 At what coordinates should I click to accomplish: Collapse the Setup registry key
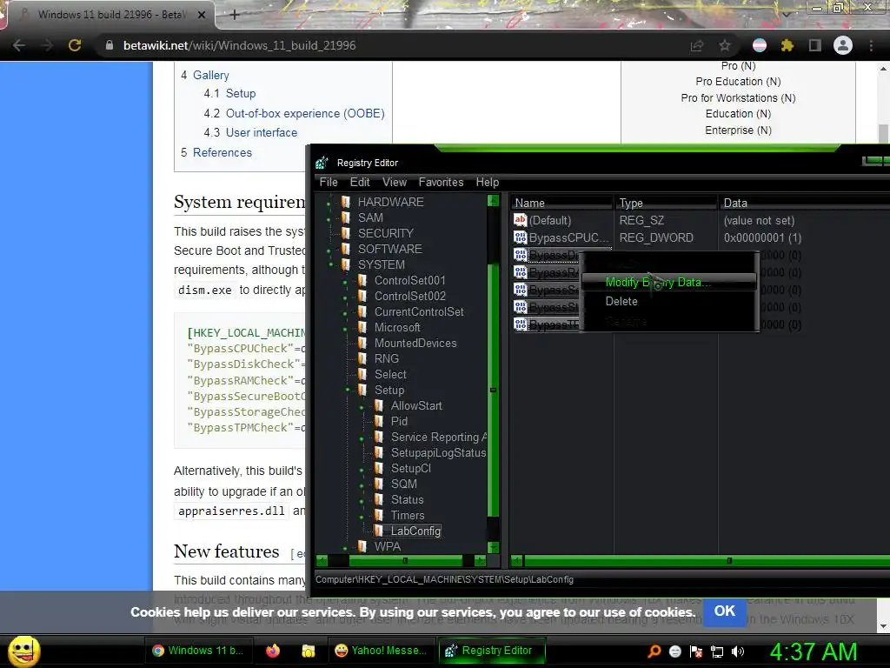pyautogui.click(x=348, y=391)
